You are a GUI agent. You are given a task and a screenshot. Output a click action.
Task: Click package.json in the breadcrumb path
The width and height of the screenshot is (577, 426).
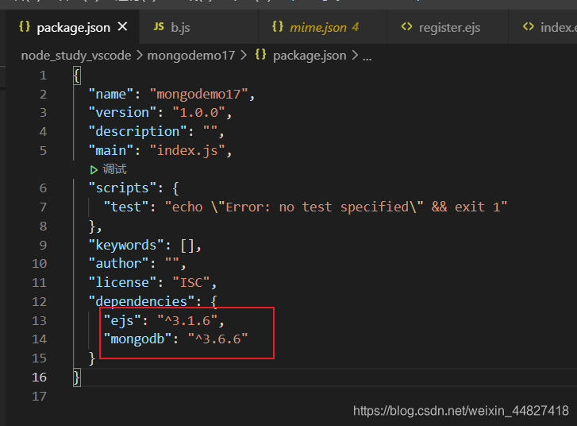point(310,56)
